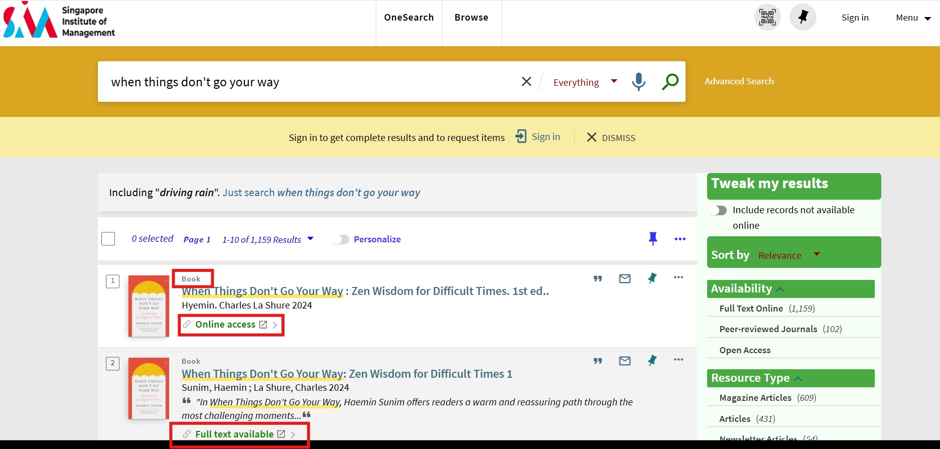Open book cover thumbnail of result 1
Viewport: 940px width, 449px height.
tap(149, 306)
